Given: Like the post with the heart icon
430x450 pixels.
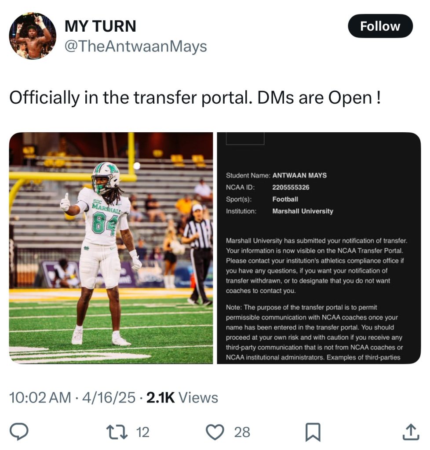Looking at the screenshot, I should (x=215, y=432).
